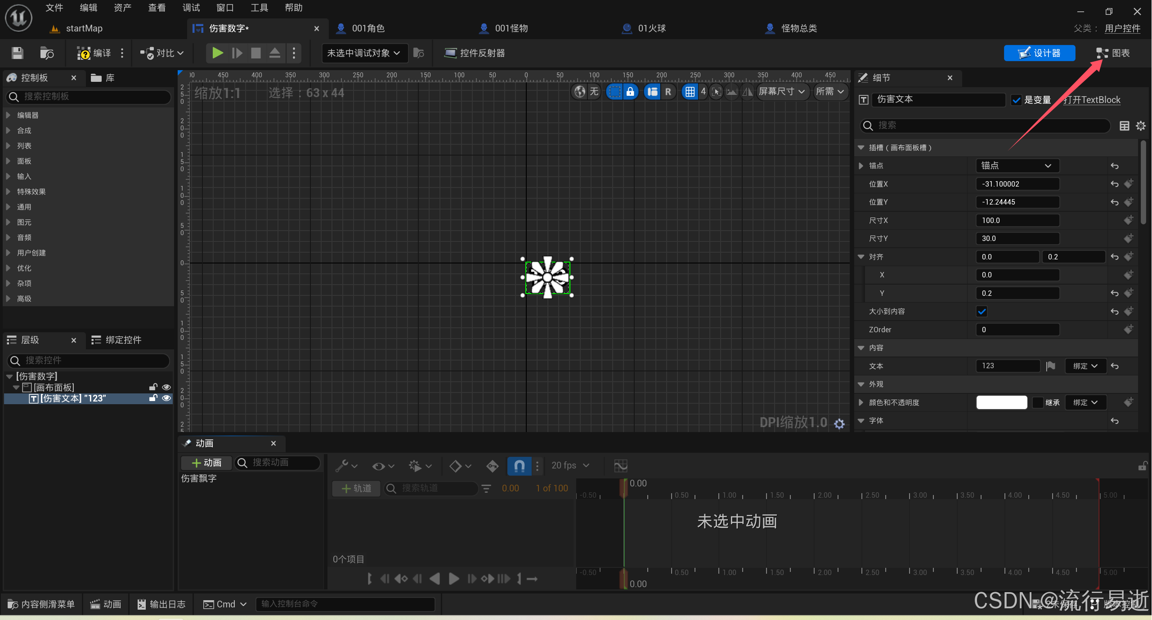Uncheck the Is Variable checkbox
Screen dimensions: 1152x620
[x=1016, y=100]
